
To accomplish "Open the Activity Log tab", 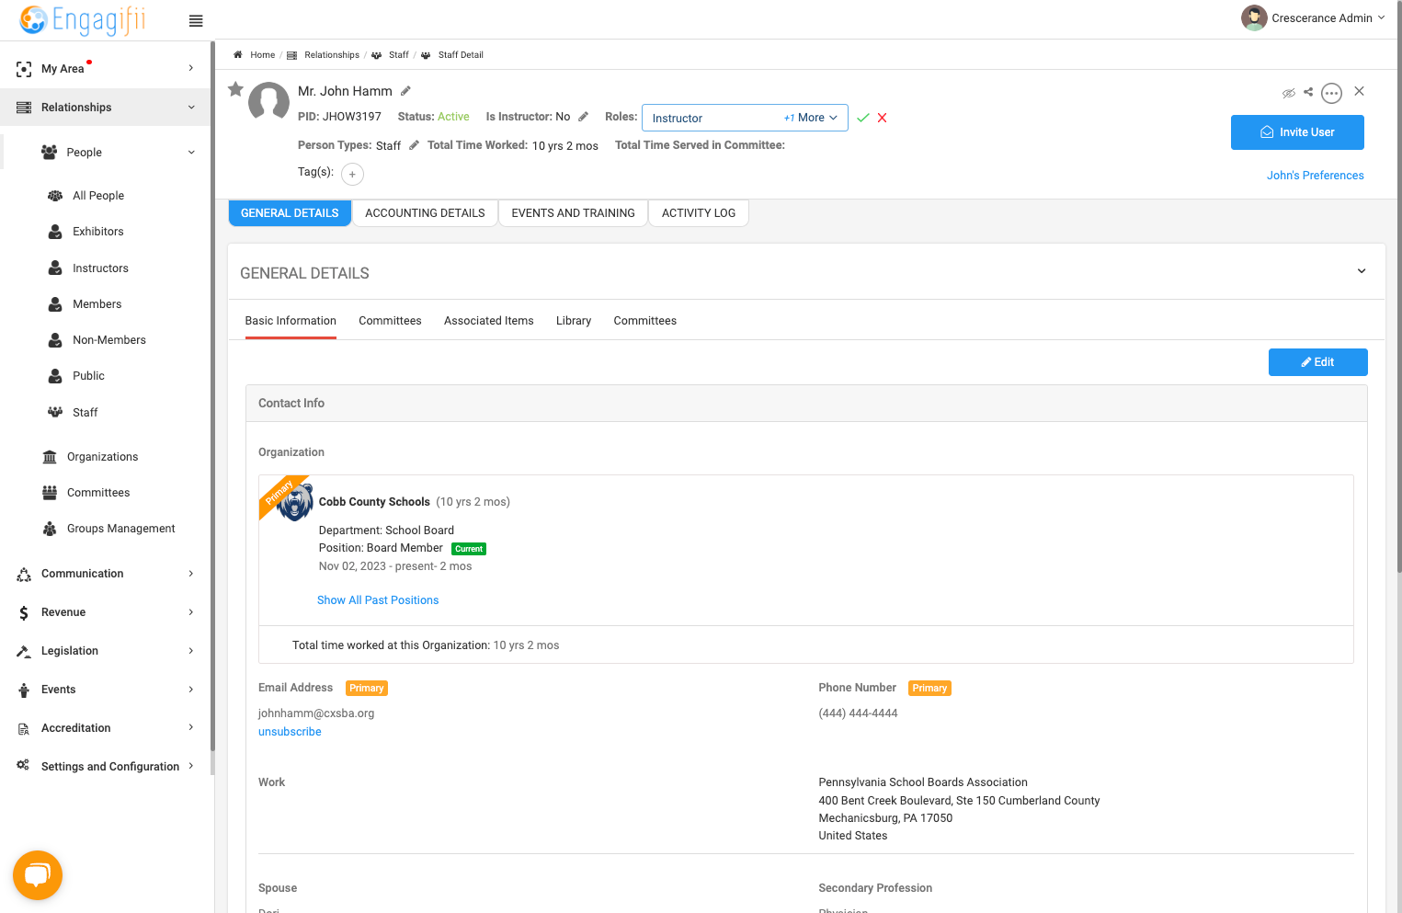I will (699, 213).
